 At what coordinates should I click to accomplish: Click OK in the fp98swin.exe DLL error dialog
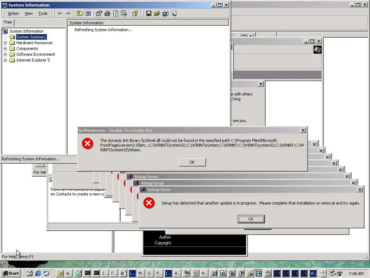click(192, 162)
